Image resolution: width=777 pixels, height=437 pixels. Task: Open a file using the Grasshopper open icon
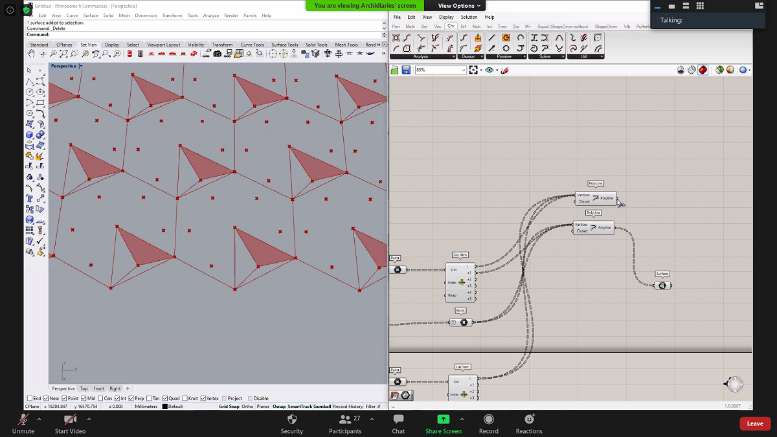394,69
